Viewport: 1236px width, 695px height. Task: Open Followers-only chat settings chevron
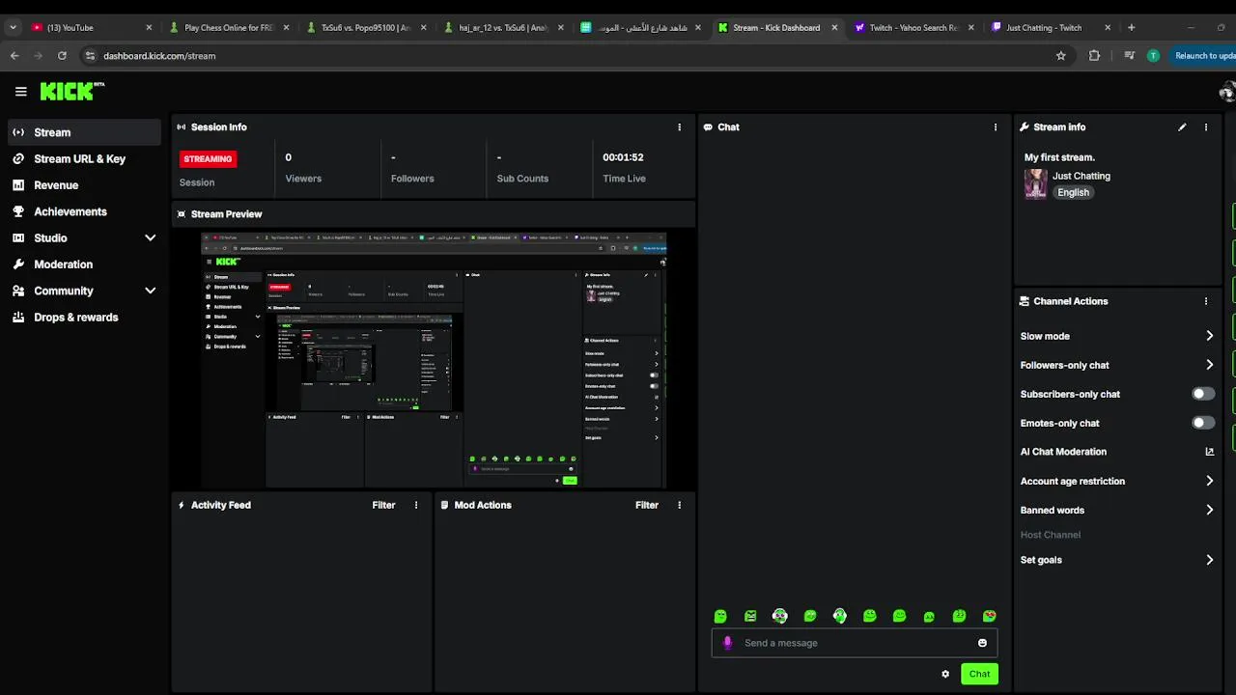point(1209,365)
